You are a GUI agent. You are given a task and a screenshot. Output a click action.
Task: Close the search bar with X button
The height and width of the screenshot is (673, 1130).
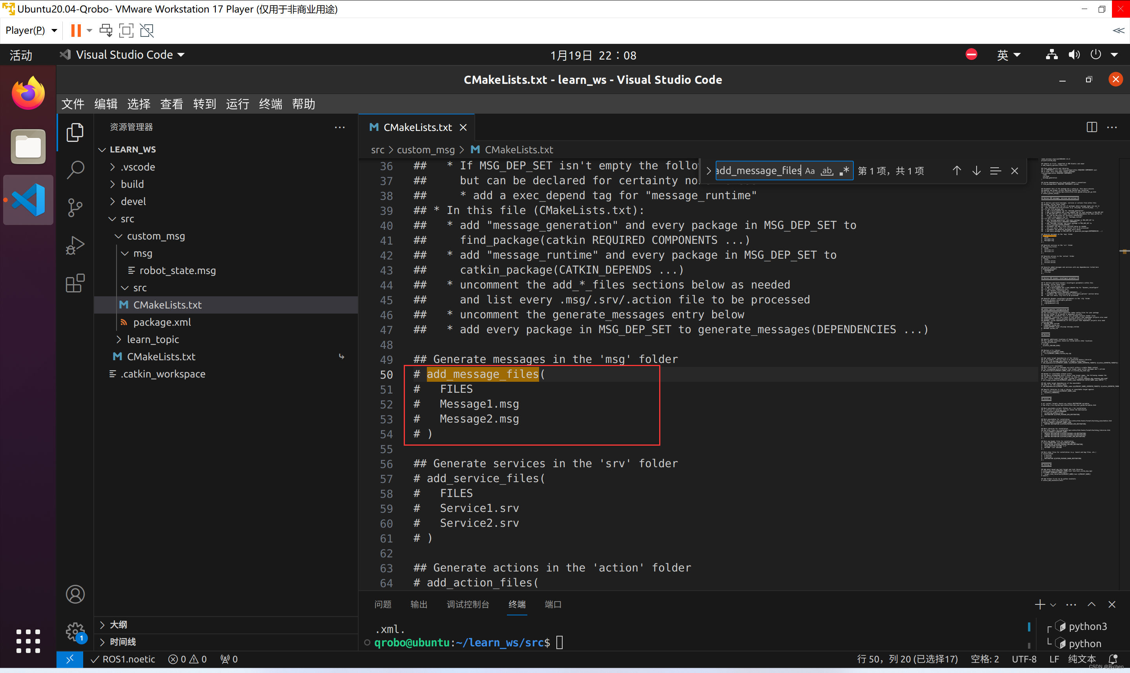pos(1014,170)
